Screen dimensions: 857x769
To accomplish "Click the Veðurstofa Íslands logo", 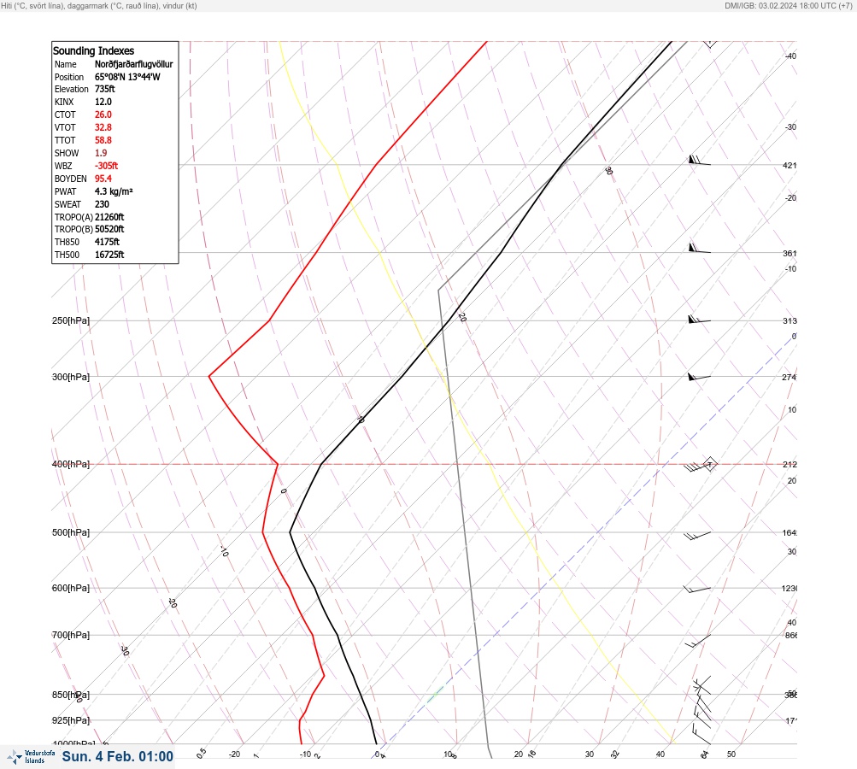I will coord(31,757).
